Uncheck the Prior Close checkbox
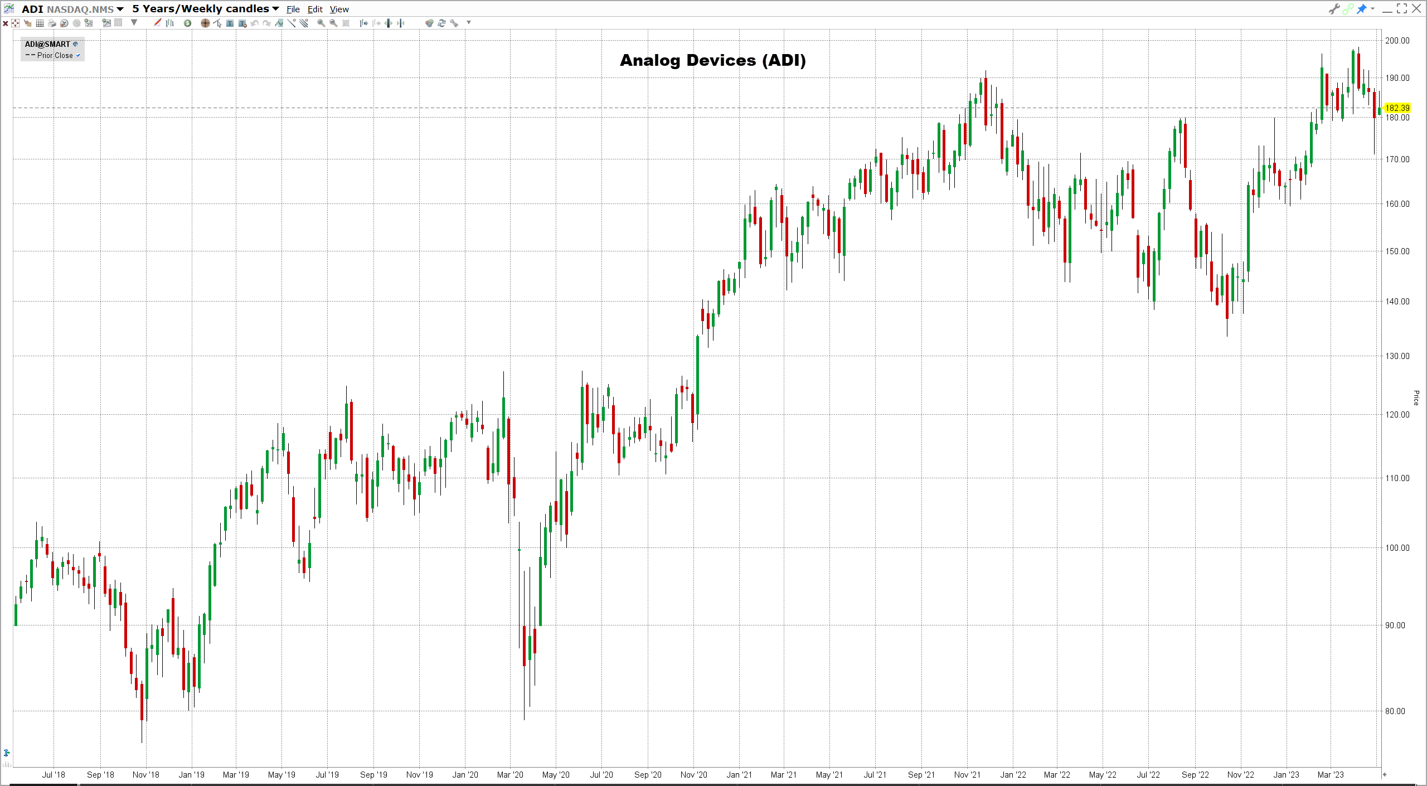Viewport: 1427px width, 786px height. click(78, 56)
